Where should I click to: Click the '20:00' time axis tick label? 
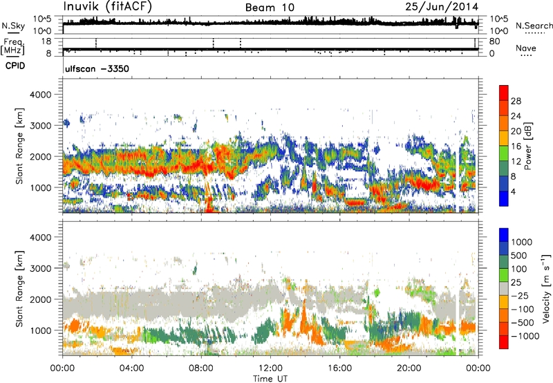tap(409, 368)
